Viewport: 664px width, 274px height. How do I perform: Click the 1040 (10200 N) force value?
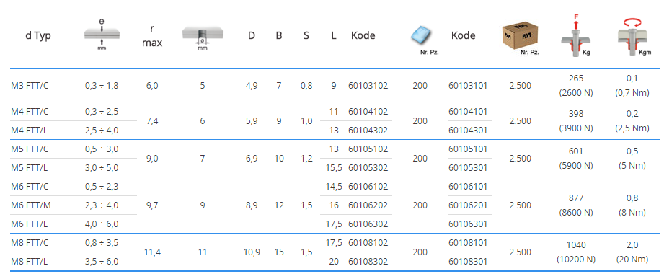pyautogui.click(x=575, y=252)
